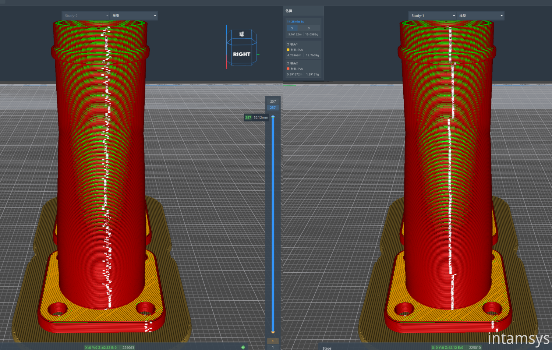Click the yellow PLA material color swatch
552x350 pixels.
click(x=288, y=50)
